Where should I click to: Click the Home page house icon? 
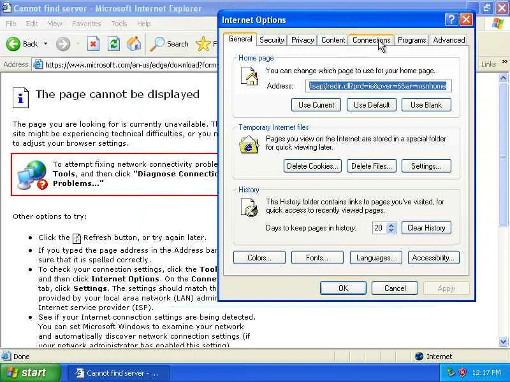[x=249, y=76]
